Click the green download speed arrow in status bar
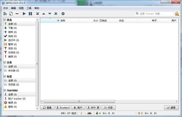Image resolution: width=182 pixels, height=117 pixels. (x=97, y=113)
